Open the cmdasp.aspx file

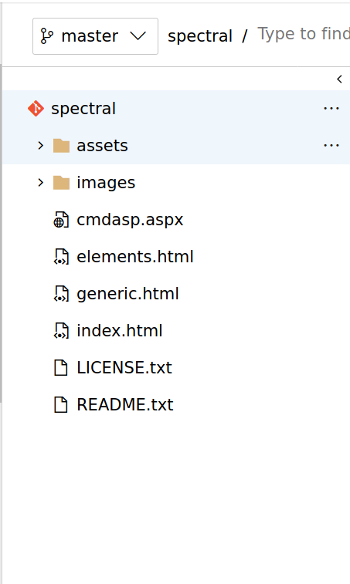(130, 220)
